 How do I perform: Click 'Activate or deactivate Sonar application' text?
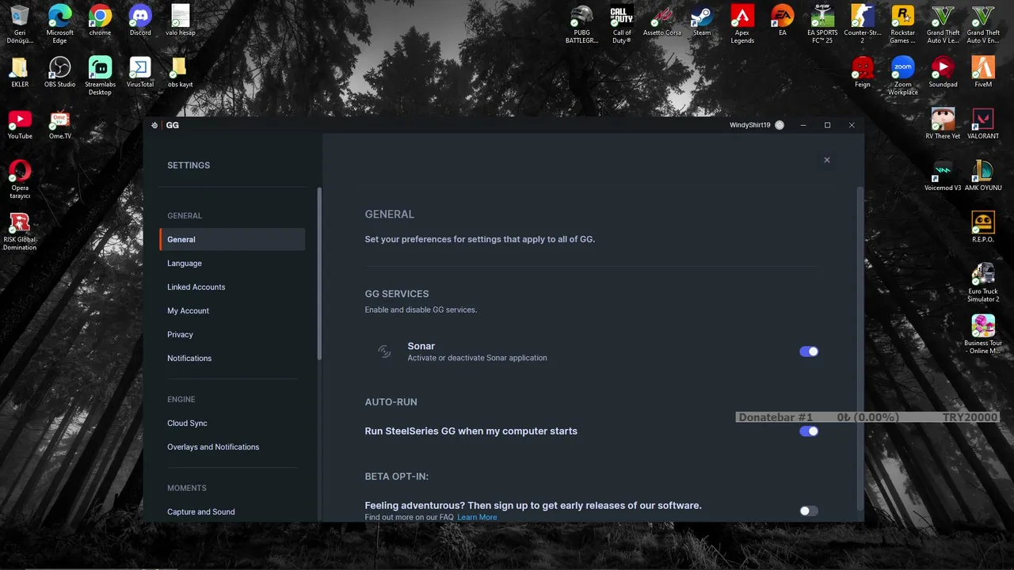[x=478, y=358]
